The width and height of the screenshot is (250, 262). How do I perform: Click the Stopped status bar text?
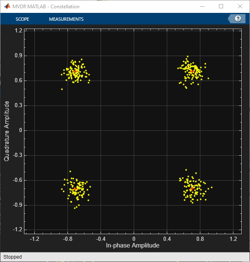(13, 257)
